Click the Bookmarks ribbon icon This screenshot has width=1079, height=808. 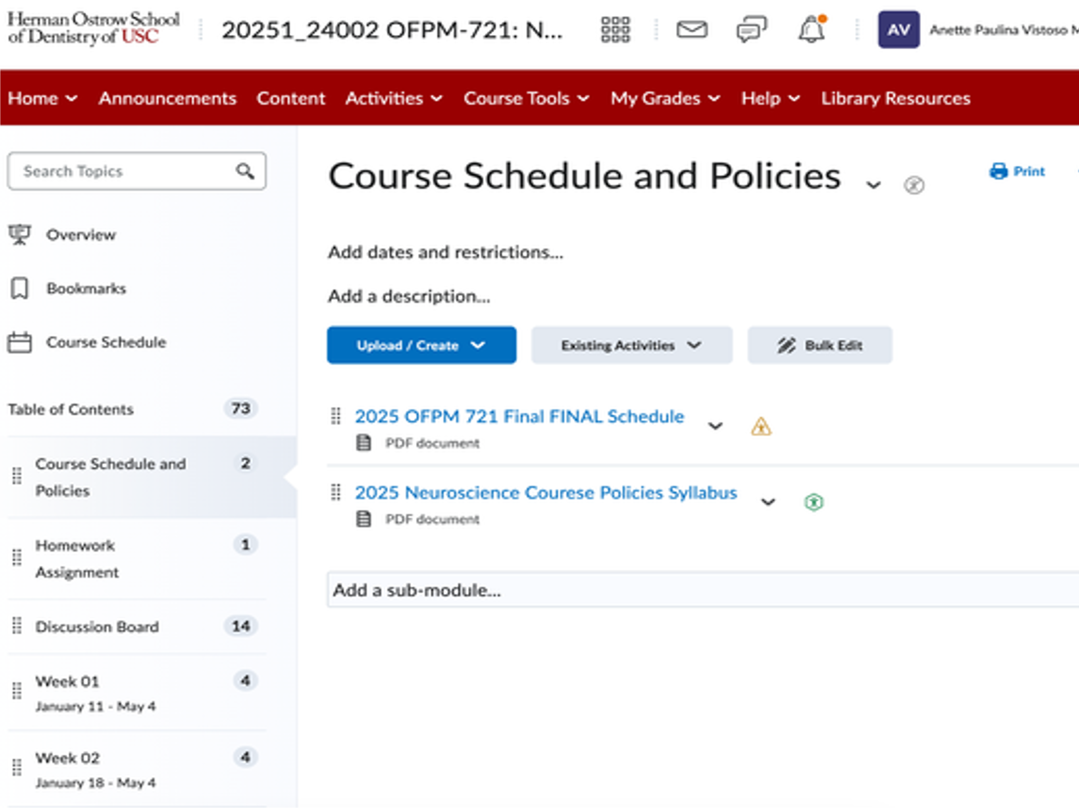pyautogui.click(x=20, y=288)
